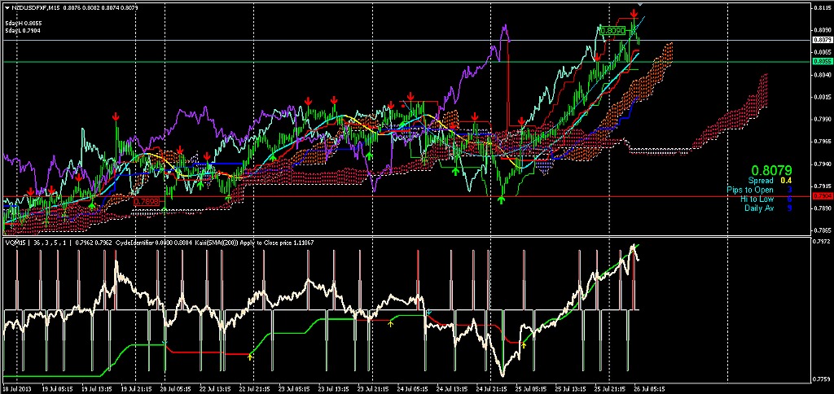Click the red sell arrow at the chart's peak

(634, 13)
